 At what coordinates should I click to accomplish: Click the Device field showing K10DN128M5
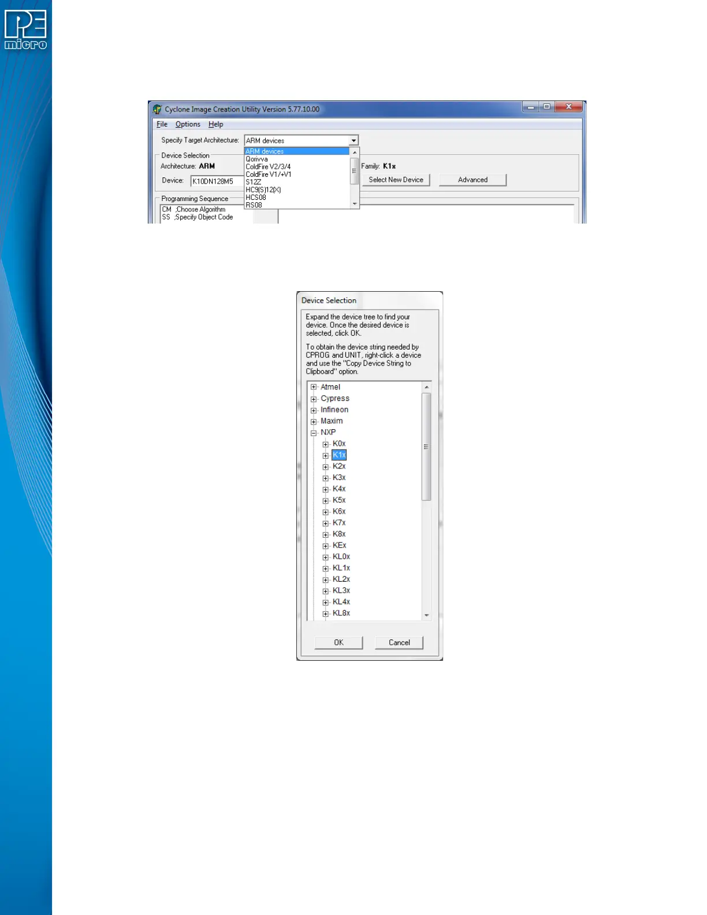(x=217, y=181)
